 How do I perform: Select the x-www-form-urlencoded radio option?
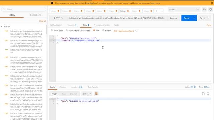tap(67, 30)
